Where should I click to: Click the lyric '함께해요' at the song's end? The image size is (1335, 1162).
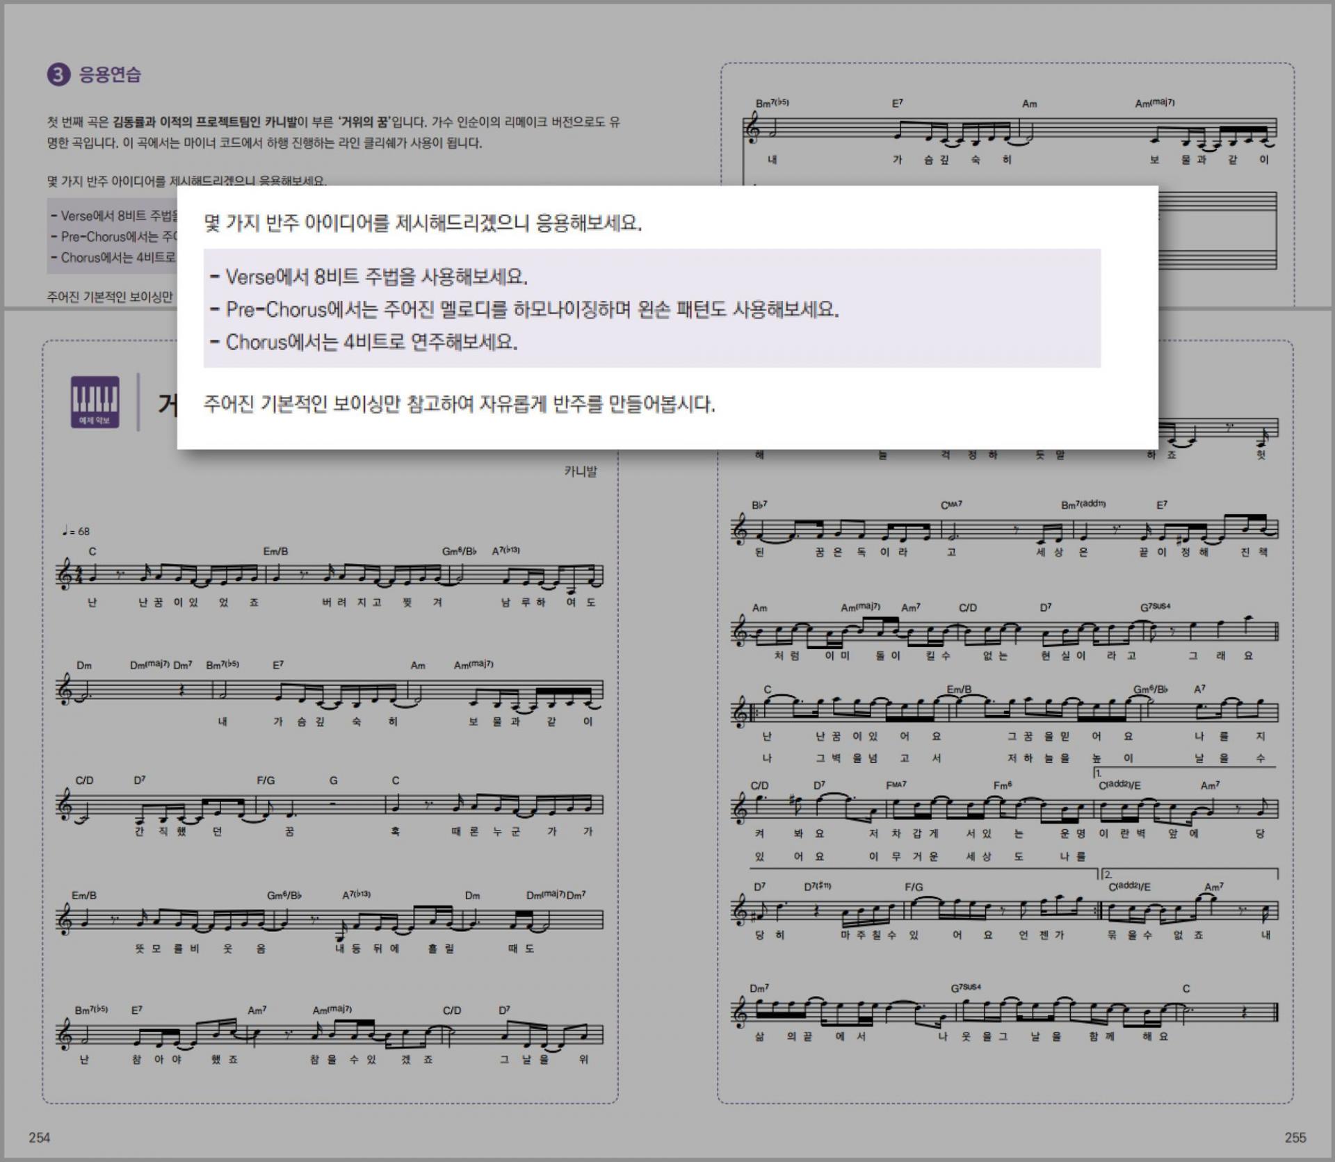tap(1128, 1036)
